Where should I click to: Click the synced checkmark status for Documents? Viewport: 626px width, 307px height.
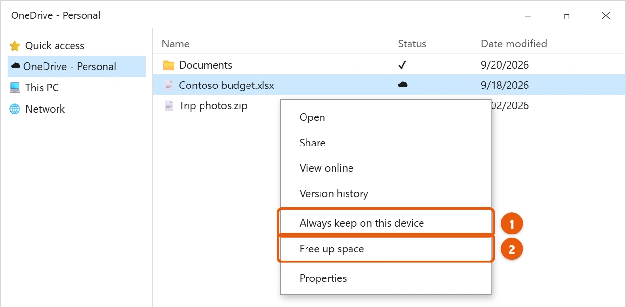[402, 65]
